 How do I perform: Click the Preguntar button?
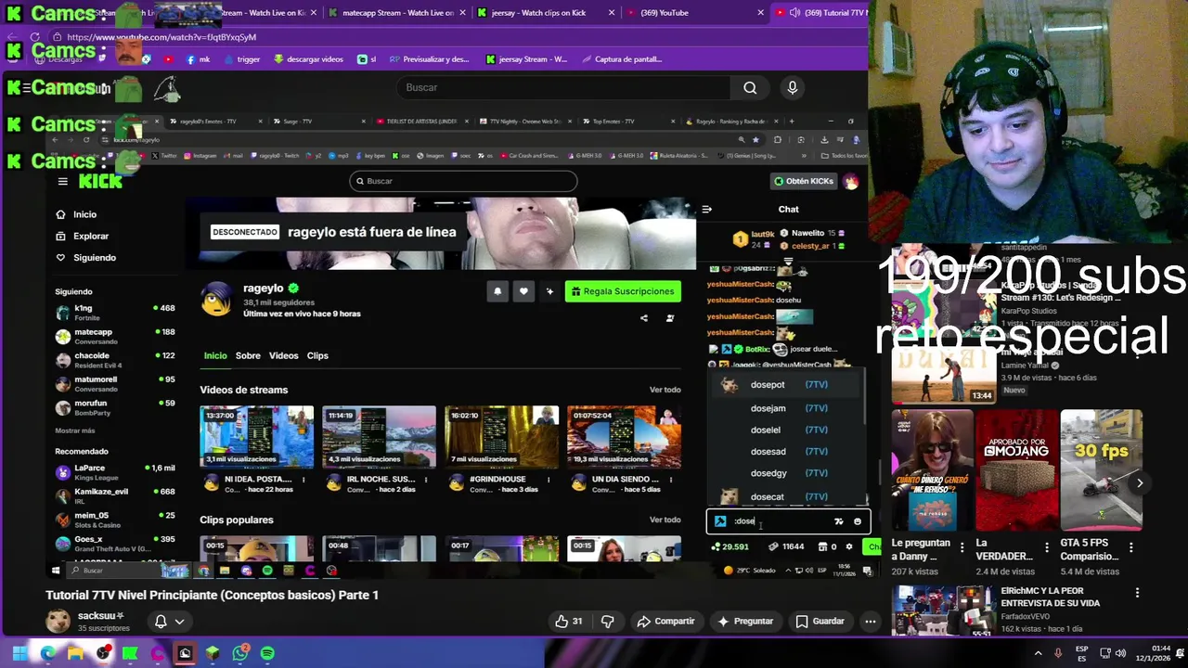tap(744, 622)
